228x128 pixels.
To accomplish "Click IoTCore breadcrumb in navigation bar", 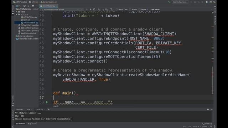I will [x=34, y=2].
